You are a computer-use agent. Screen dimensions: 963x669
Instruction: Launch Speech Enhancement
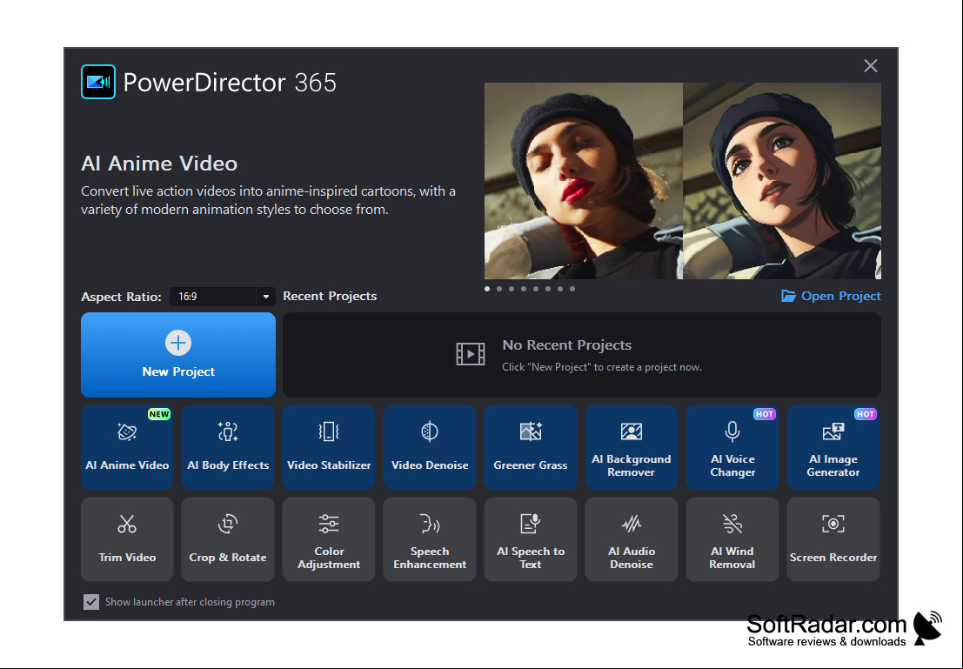(x=430, y=539)
